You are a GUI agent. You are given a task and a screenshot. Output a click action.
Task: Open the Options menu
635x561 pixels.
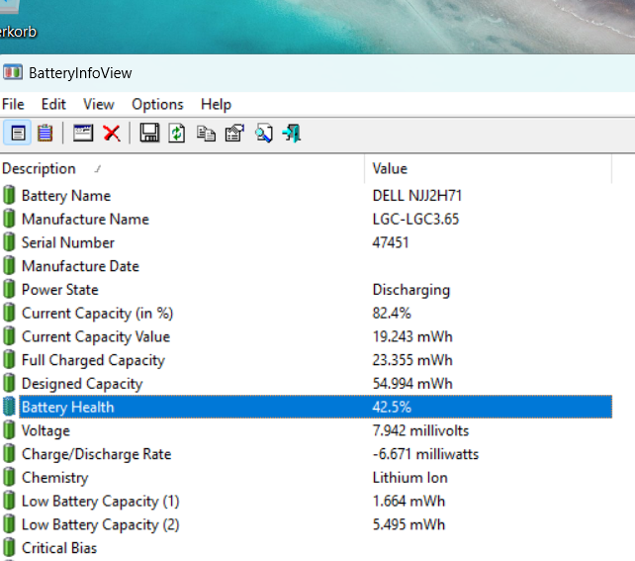pos(157,105)
